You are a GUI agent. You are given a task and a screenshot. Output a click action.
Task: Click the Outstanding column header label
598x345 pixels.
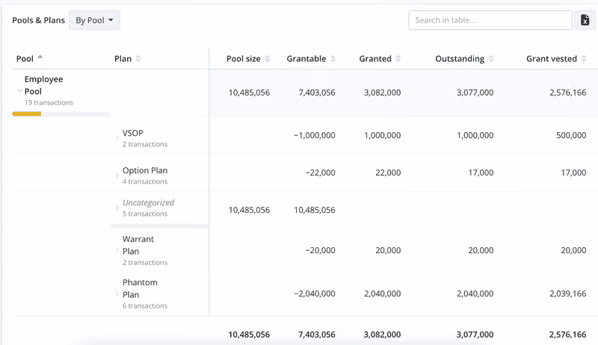click(x=460, y=59)
